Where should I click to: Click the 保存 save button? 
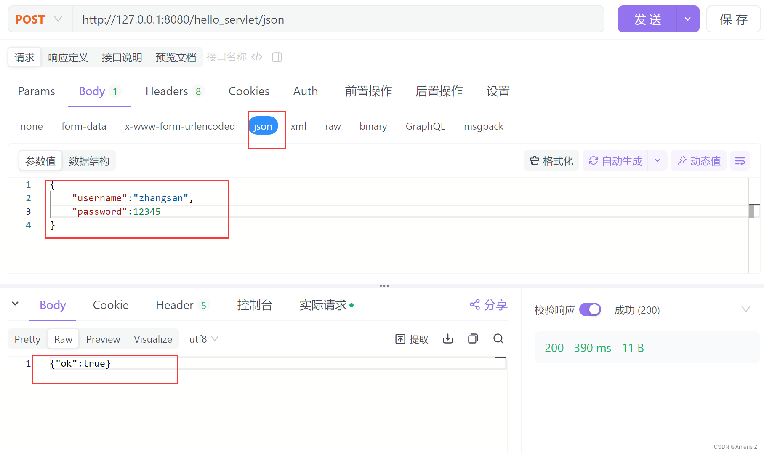[733, 19]
